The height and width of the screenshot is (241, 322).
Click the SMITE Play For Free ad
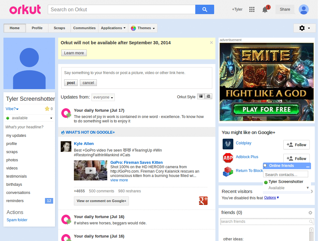[267, 82]
